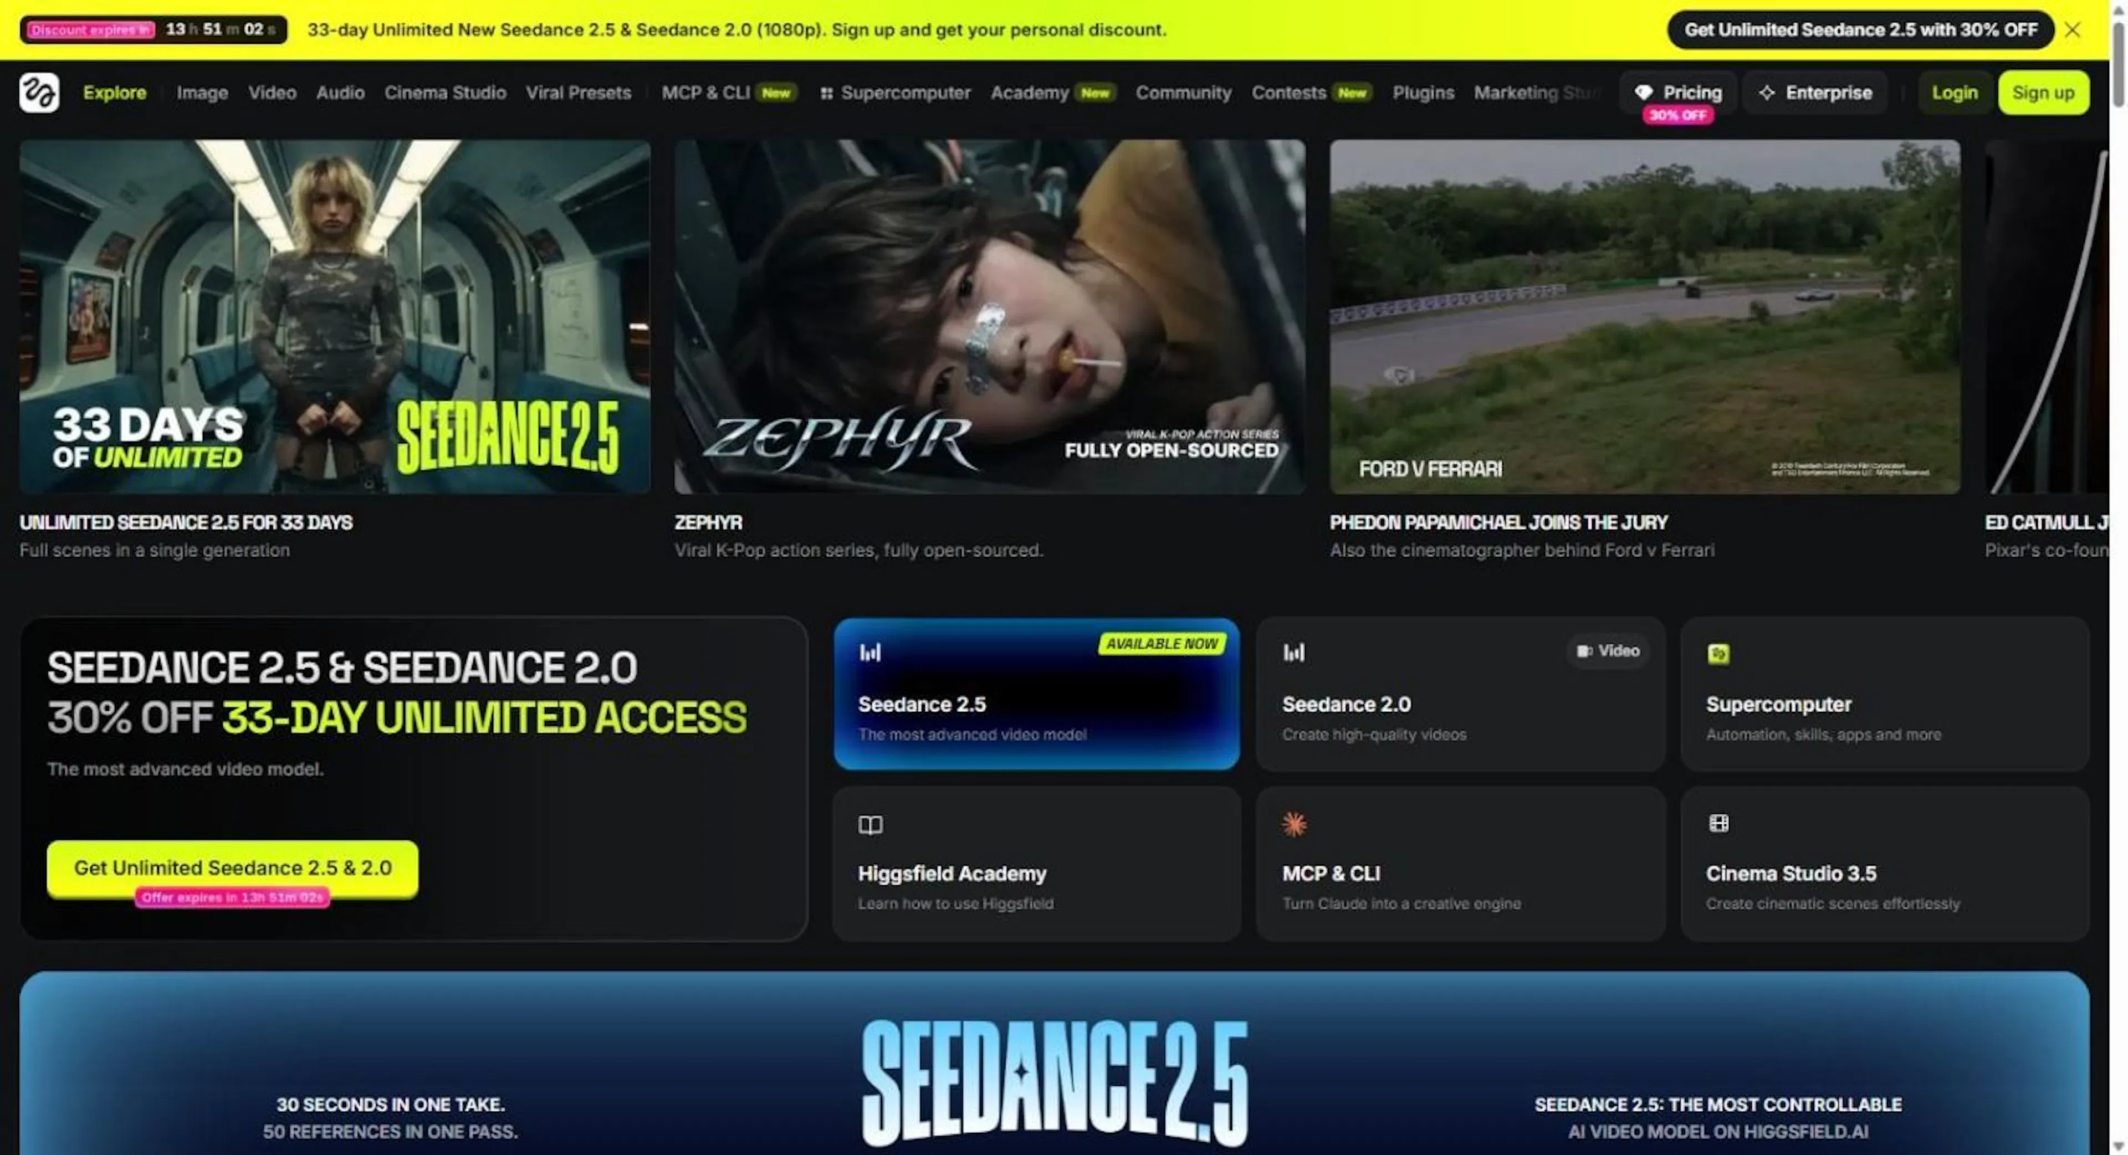This screenshot has width=2128, height=1155.
Task: Click the Seedance 2.0 card bars icon
Action: click(1293, 652)
